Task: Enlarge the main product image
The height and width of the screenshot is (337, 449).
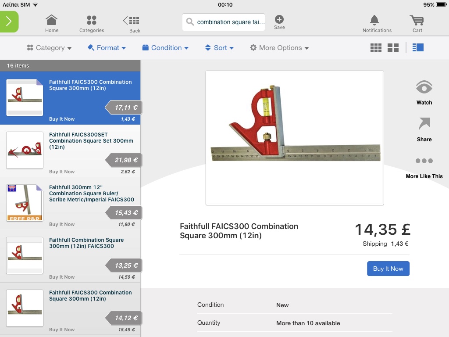Action: 295,138
